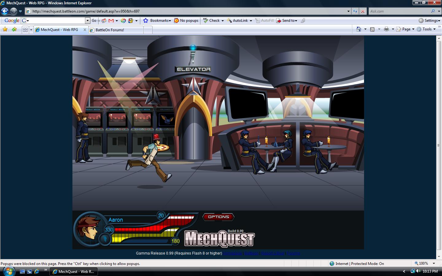
Task: Click the Forums link below the game
Action: point(293,253)
